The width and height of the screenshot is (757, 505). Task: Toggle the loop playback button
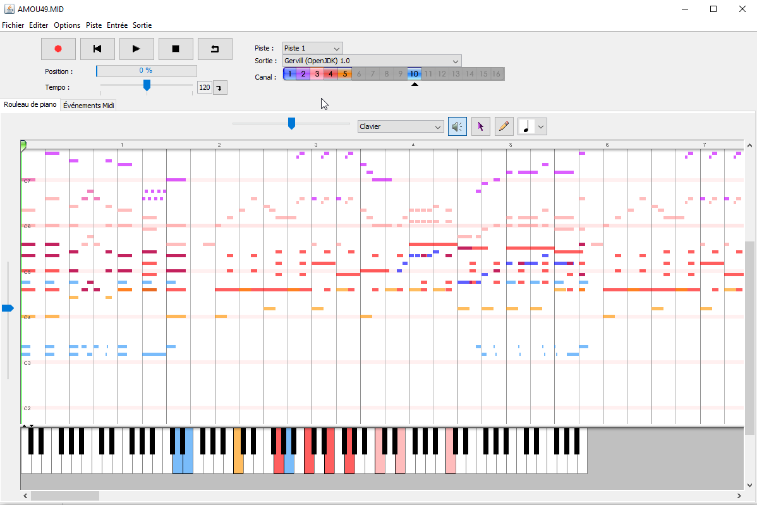click(x=215, y=49)
